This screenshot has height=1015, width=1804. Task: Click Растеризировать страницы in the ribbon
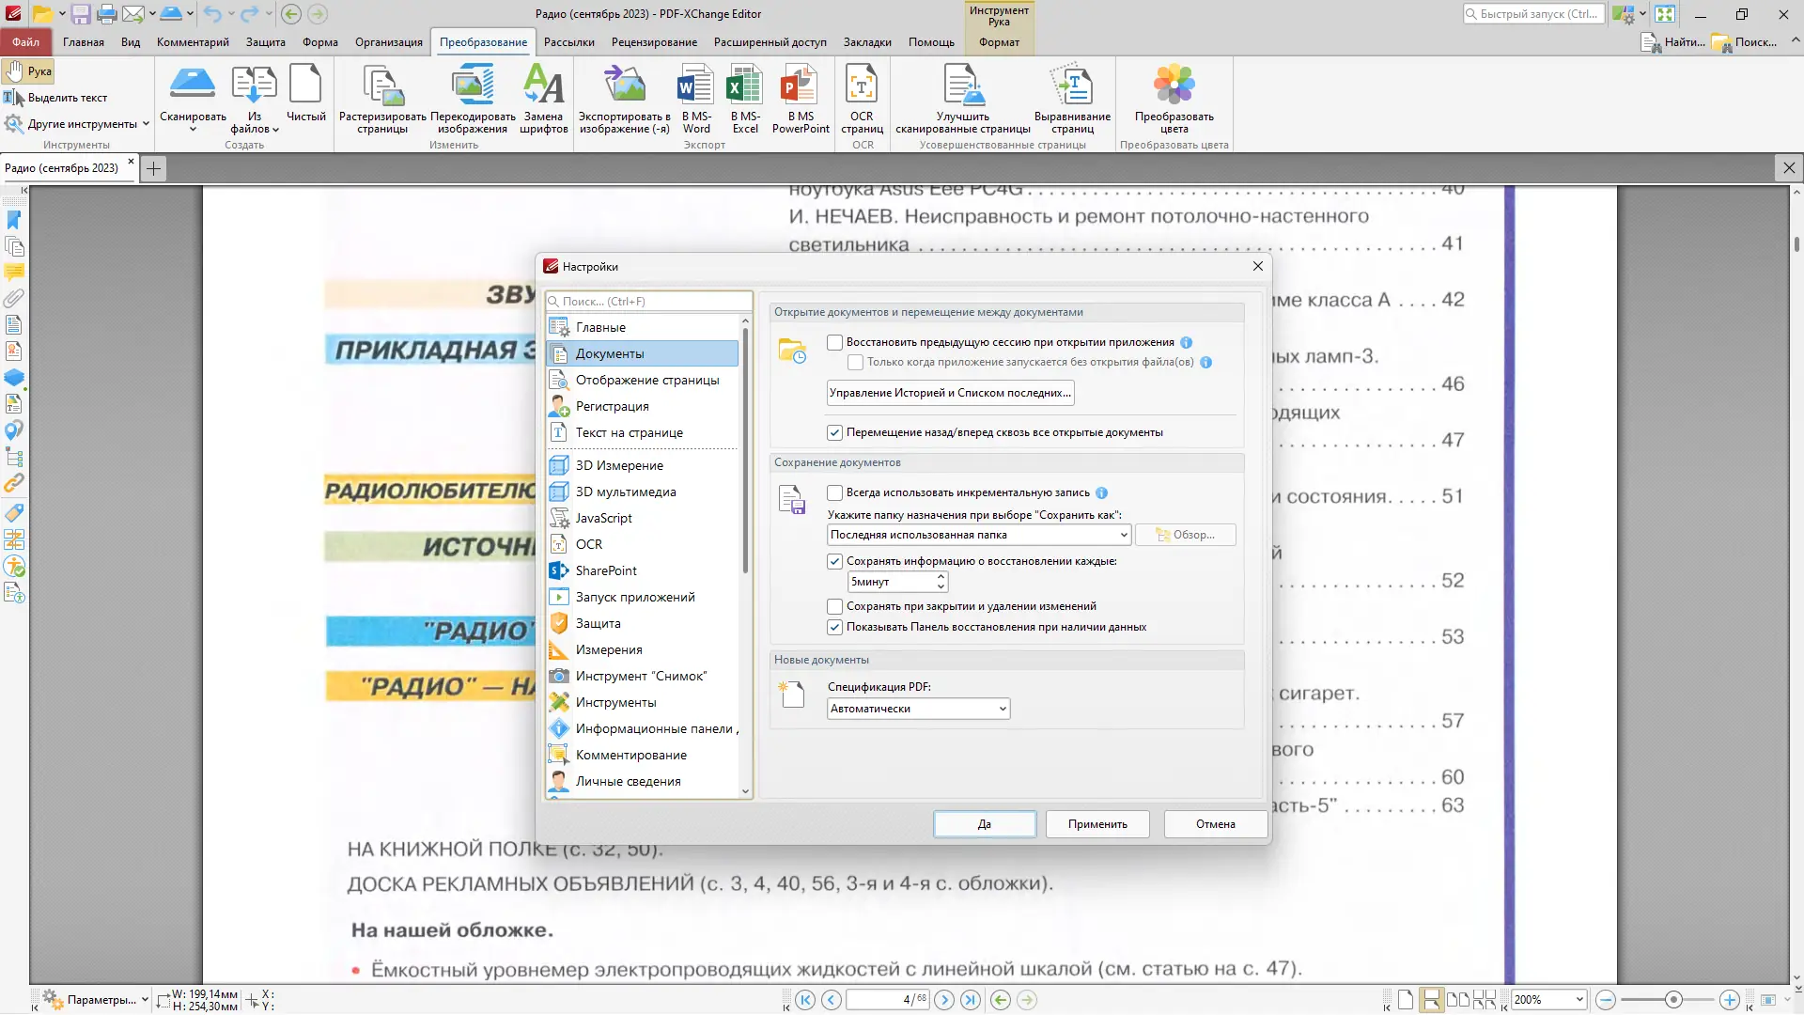[x=381, y=99]
